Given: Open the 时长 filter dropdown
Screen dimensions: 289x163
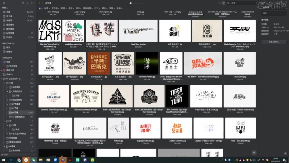Looking at the screenshot, I should pos(104,8).
